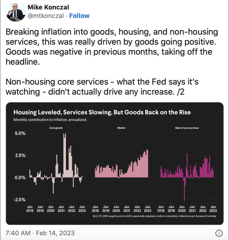
Task: Click the Follow link
Action: pos(79,16)
